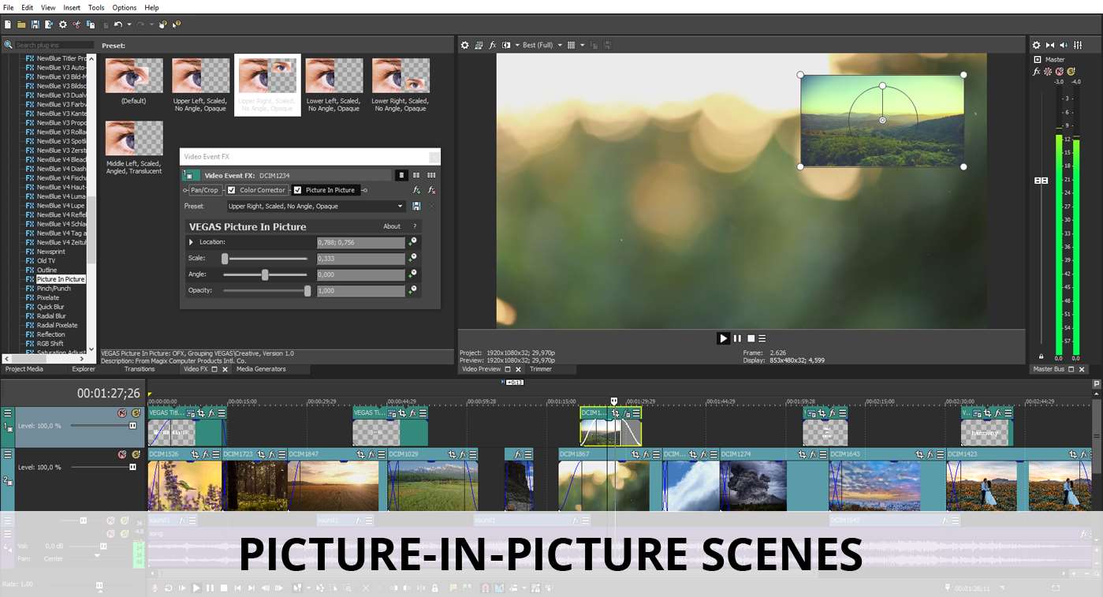Open the Preset dropdown in Video Event FX

click(315, 206)
